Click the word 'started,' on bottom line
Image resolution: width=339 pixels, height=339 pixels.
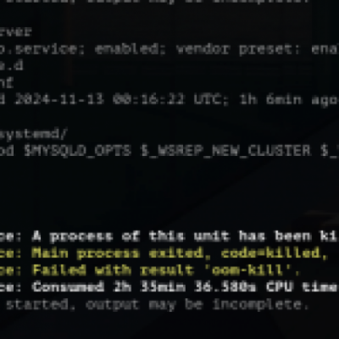point(41,304)
